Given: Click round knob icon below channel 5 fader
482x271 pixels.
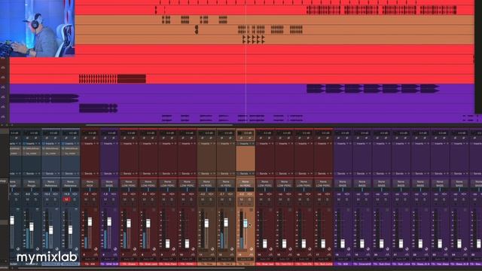Looking at the screenshot, I should coord(96,249).
